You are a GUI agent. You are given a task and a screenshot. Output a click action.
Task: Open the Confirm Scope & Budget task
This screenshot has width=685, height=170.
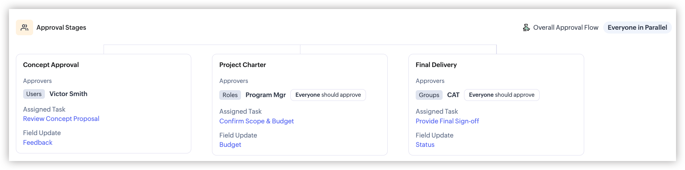(257, 121)
